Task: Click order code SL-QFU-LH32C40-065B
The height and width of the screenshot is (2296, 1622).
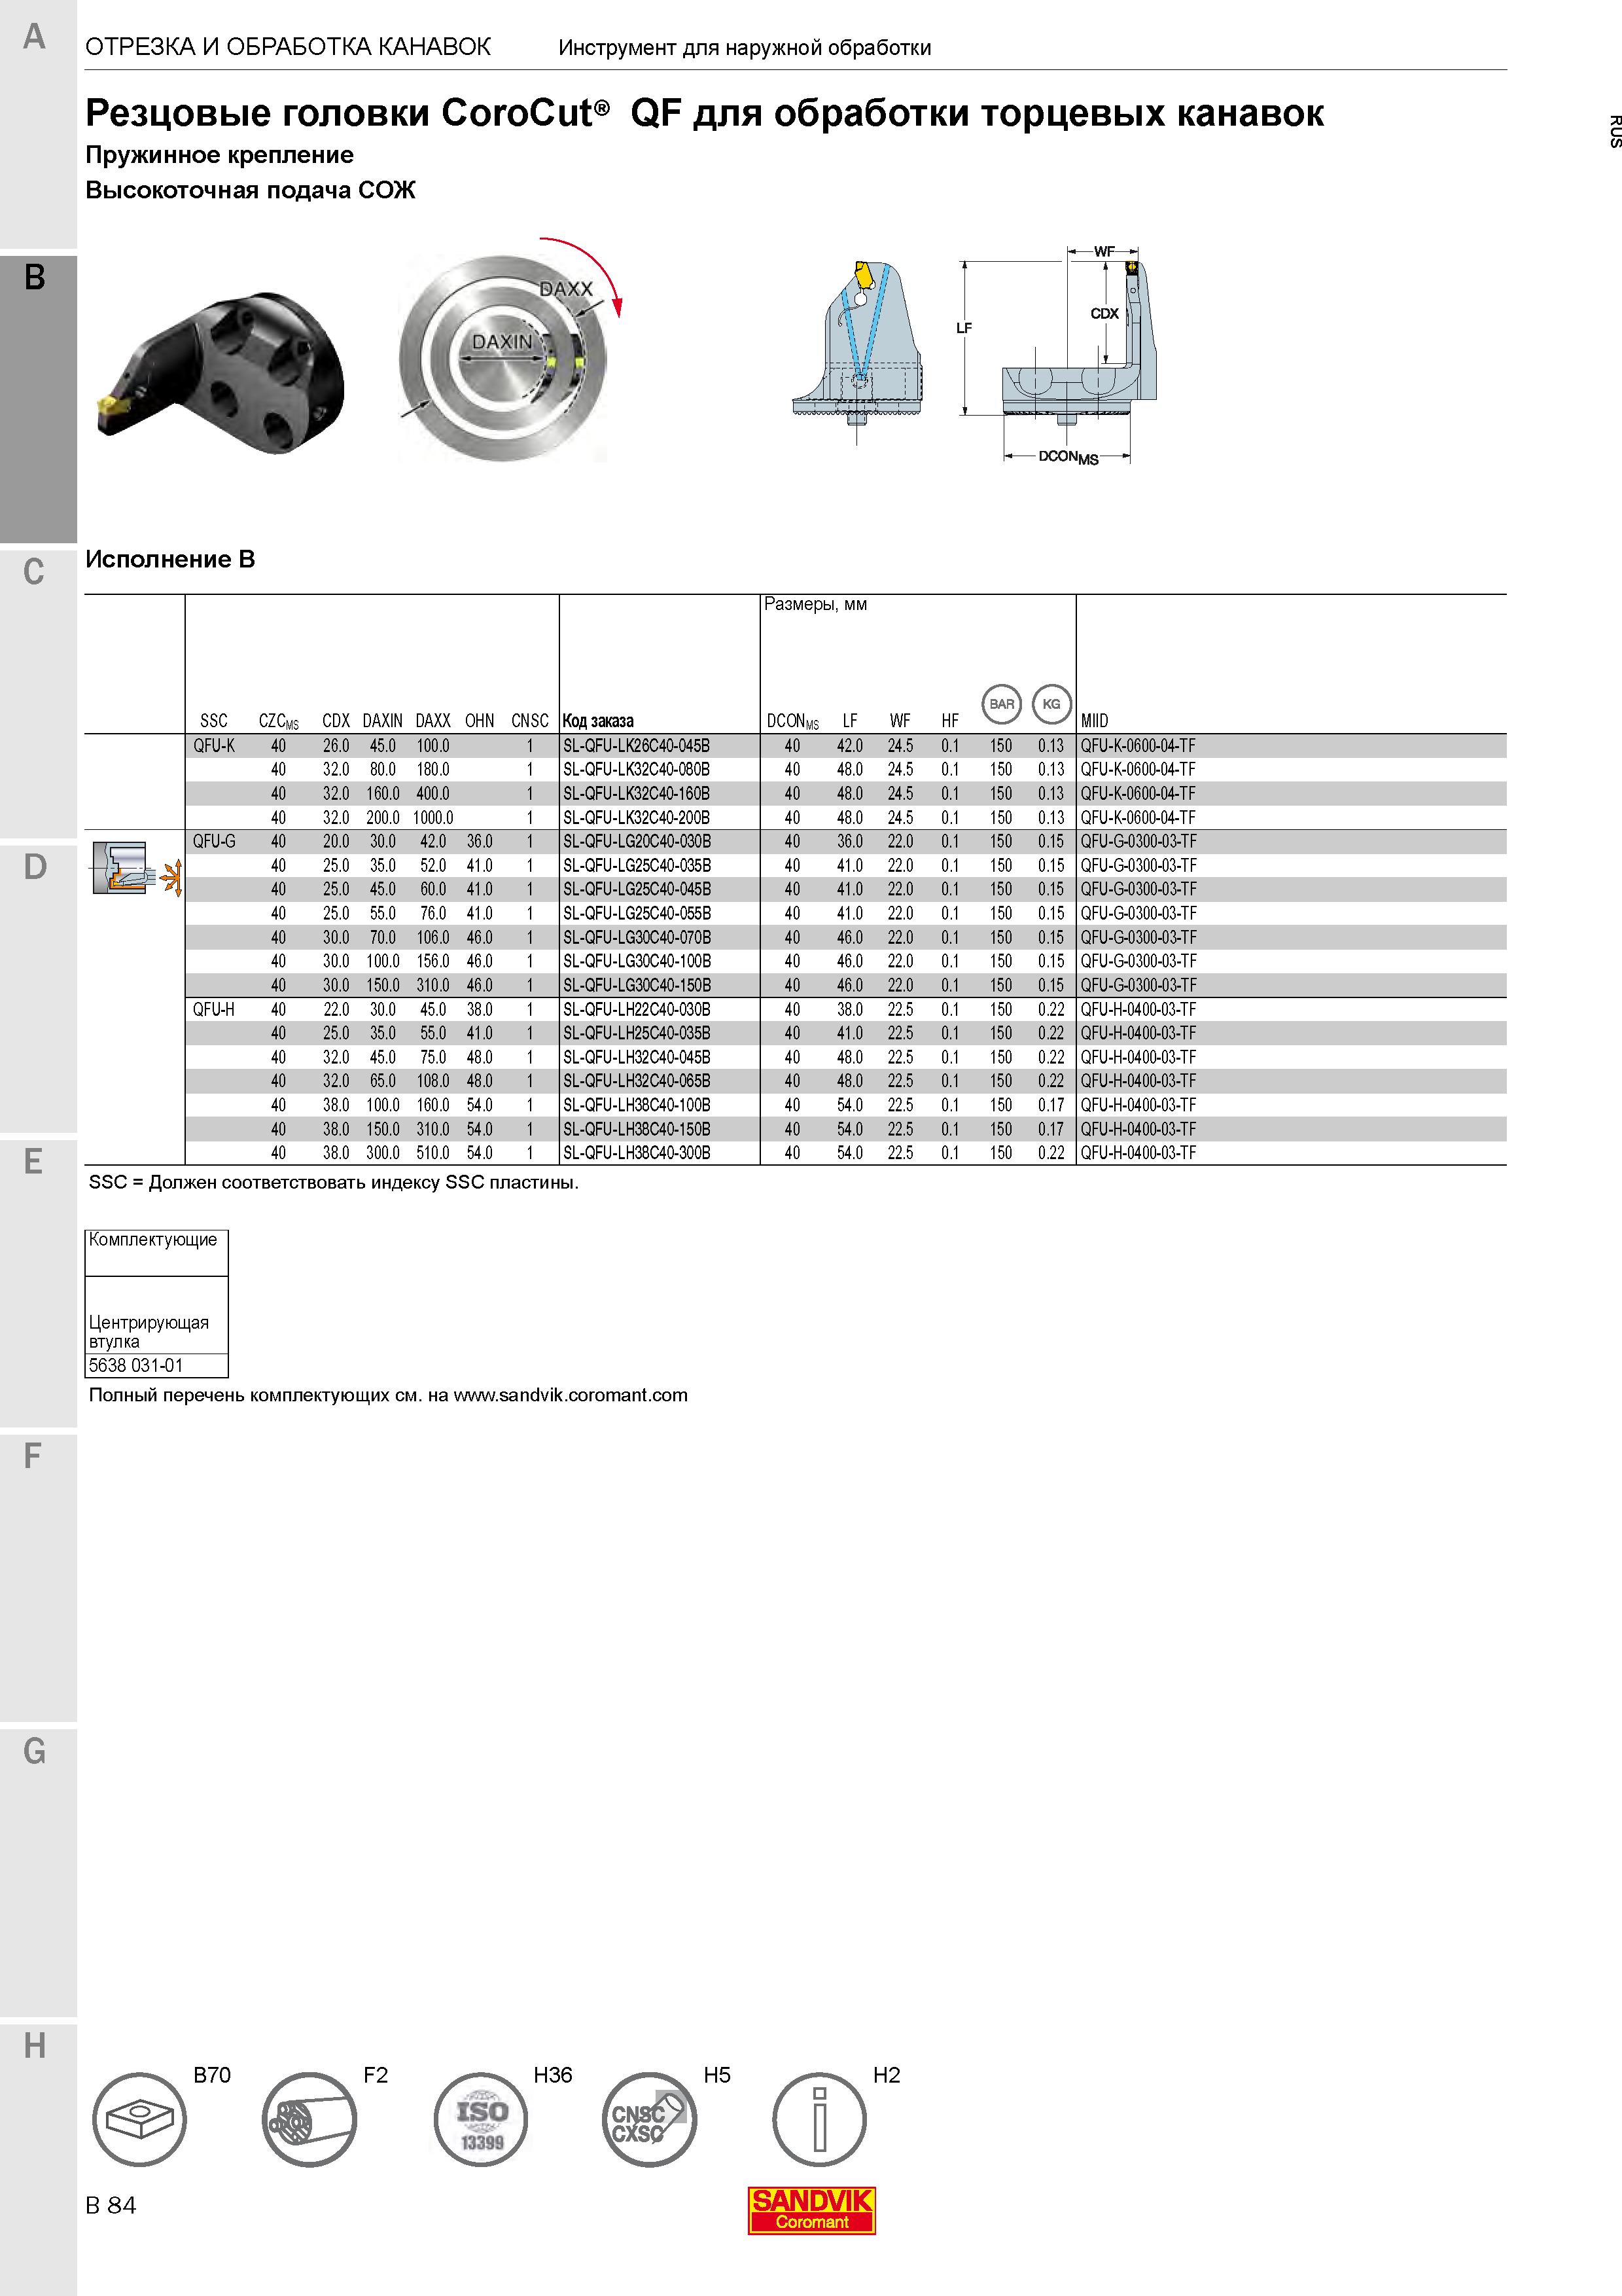Action: [637, 1082]
